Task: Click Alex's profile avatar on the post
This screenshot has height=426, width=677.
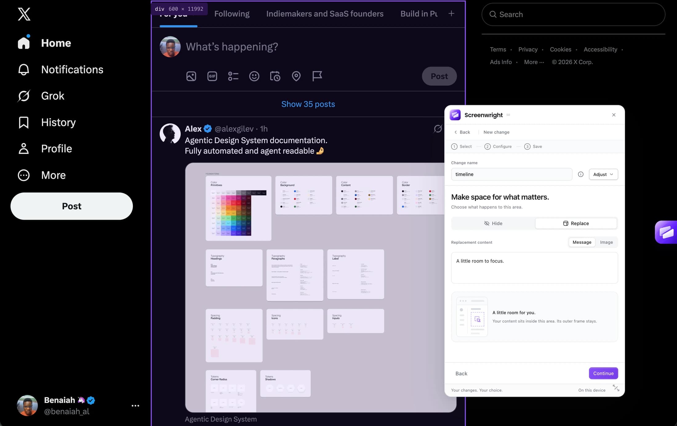Action: 170,134
